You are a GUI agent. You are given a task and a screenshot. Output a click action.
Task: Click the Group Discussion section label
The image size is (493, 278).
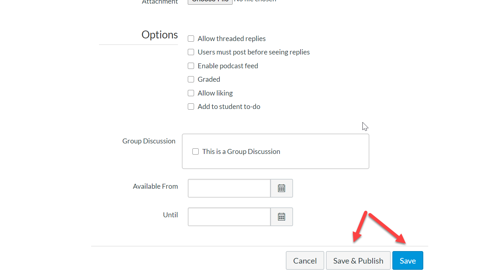(x=149, y=141)
